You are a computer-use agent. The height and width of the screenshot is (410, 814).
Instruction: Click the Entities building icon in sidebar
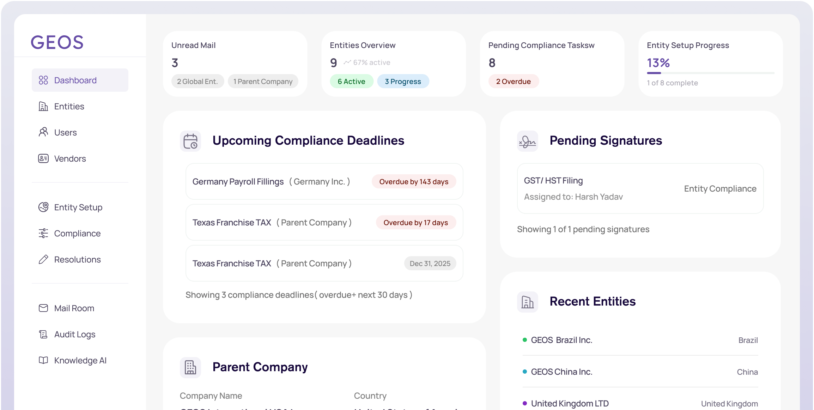[43, 106]
